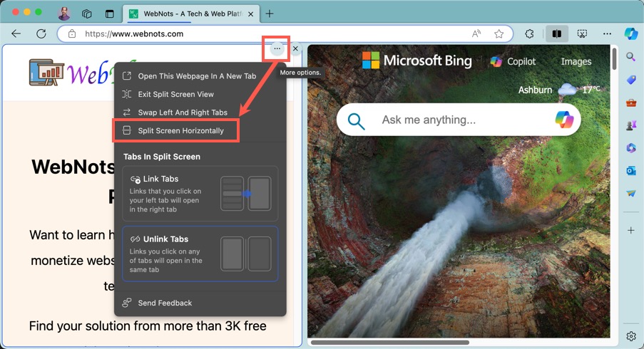The height and width of the screenshot is (349, 644).
Task: Click Send Feedback in the menu
Action: 165,303
